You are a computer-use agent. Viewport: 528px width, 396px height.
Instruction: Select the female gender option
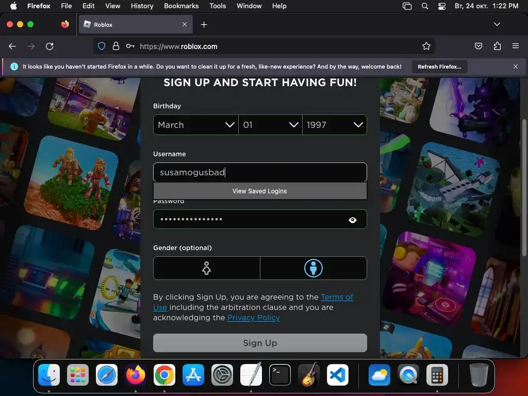(x=206, y=268)
